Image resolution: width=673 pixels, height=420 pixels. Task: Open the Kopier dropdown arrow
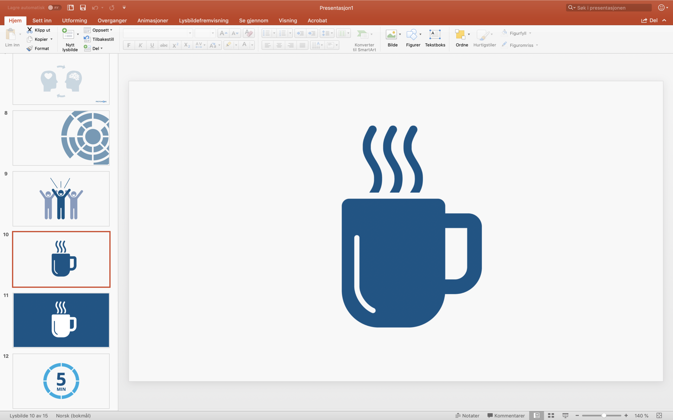[51, 39]
